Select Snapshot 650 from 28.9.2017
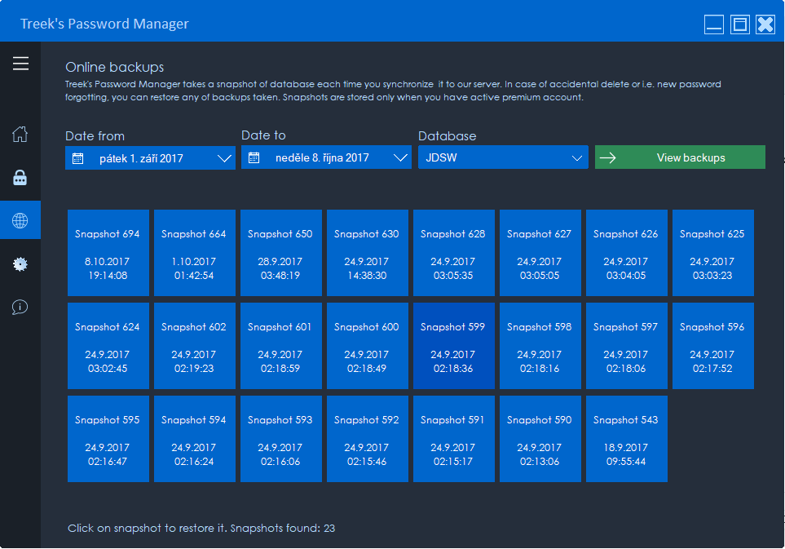 pyautogui.click(x=281, y=253)
